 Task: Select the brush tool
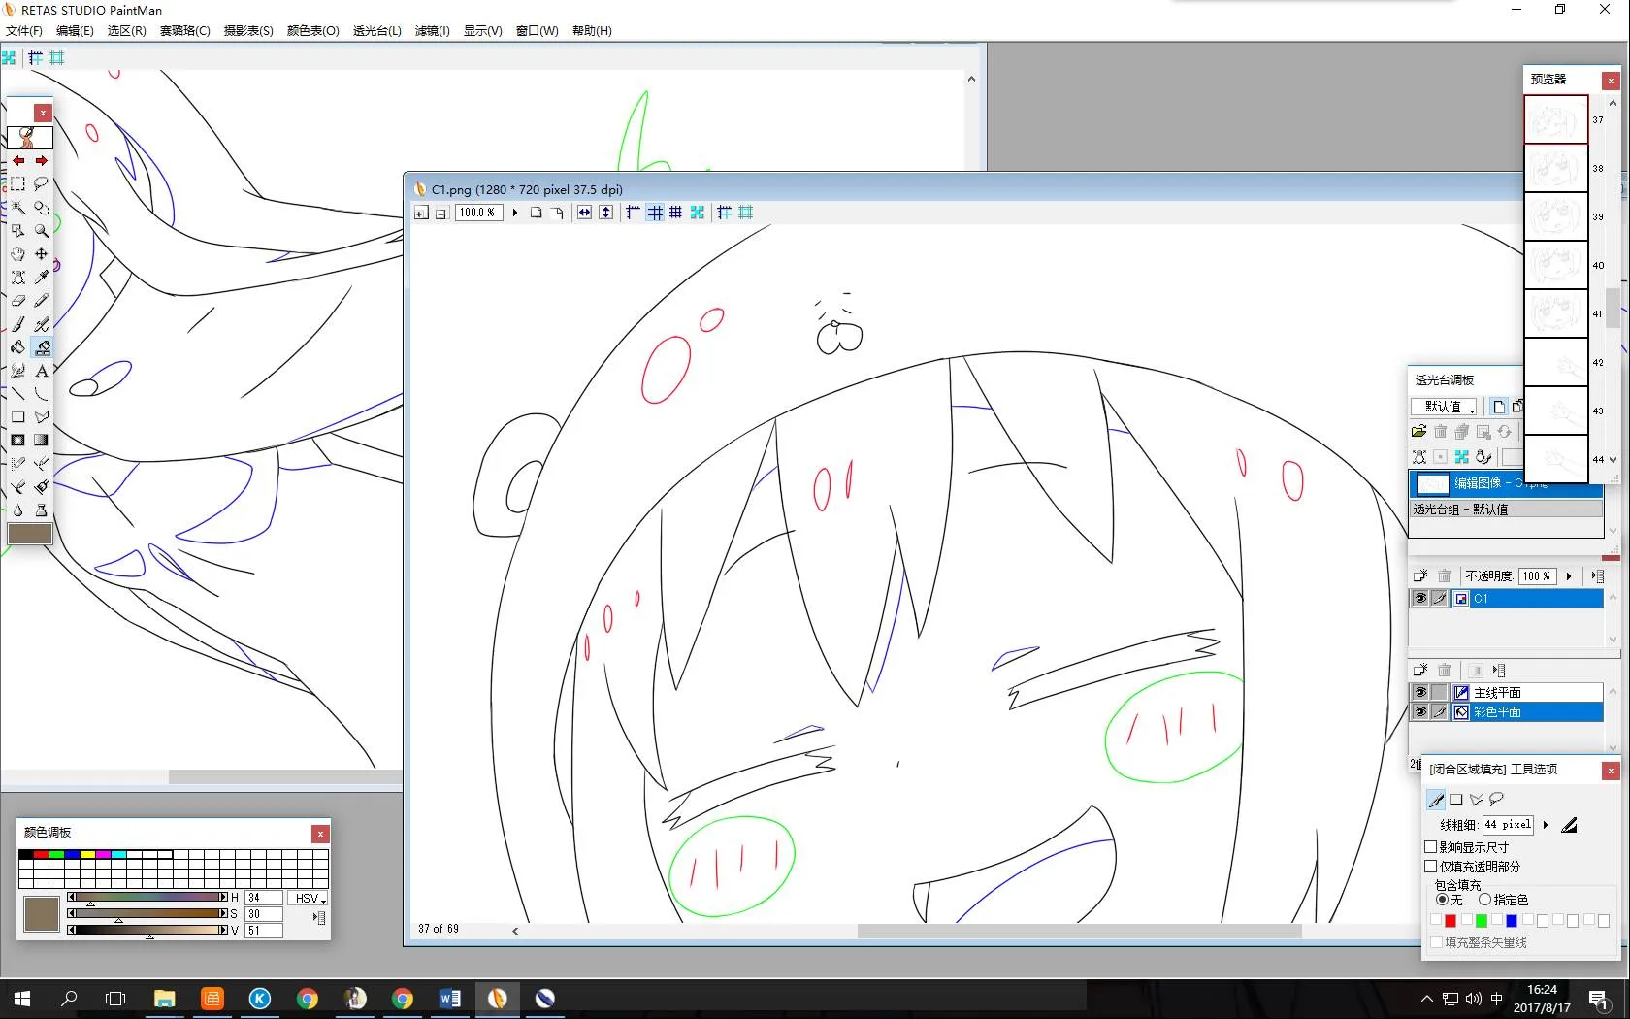click(x=17, y=324)
